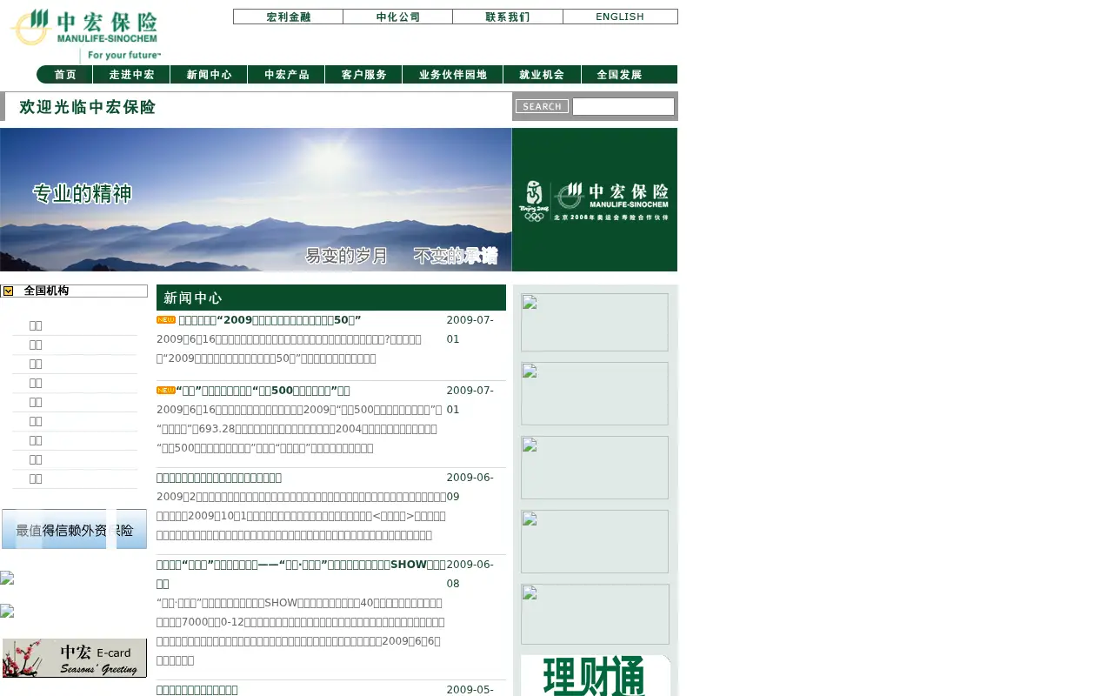Click the NEW badge beside the "2009…50" headline
Image resolution: width=1113 pixels, height=696 pixels.
[166, 320]
